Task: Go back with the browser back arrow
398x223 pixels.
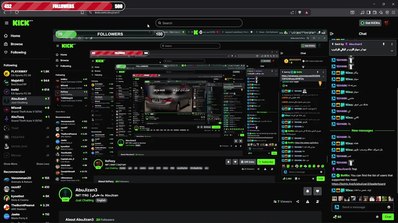Action: 4,12
